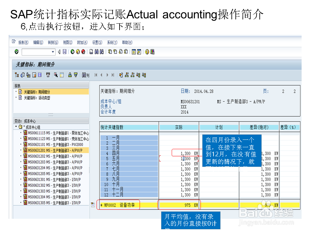Image resolution: width=311 pixels, height=233 pixels.
Task: Click the next-column navigation arrow
Action: [x=107, y=75]
